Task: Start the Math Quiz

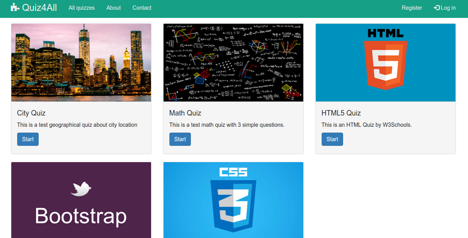Action: (x=180, y=139)
